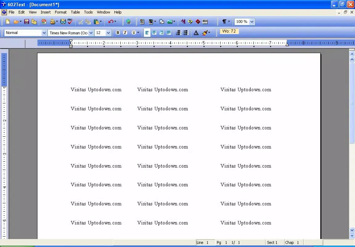The image size is (355, 247).
Task: Open print preview with the binoculars icon
Action: pyautogui.click(x=63, y=22)
